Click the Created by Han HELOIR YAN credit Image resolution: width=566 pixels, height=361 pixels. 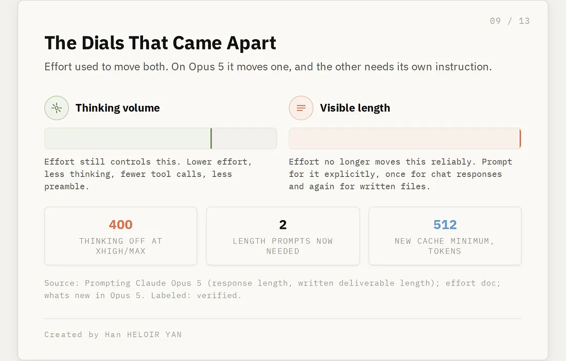coord(113,334)
